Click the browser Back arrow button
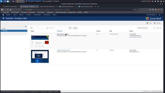165x93 pixels. (x=2, y=10)
